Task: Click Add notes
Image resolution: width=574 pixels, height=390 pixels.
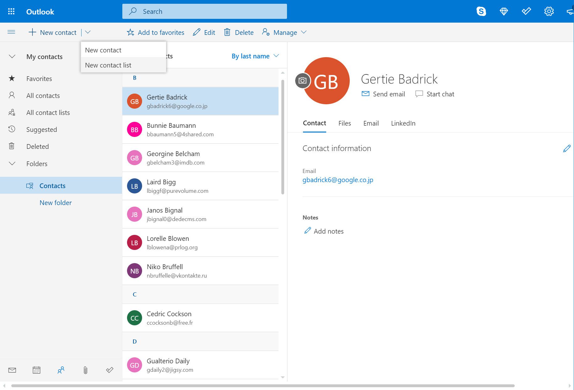Action: click(x=324, y=231)
